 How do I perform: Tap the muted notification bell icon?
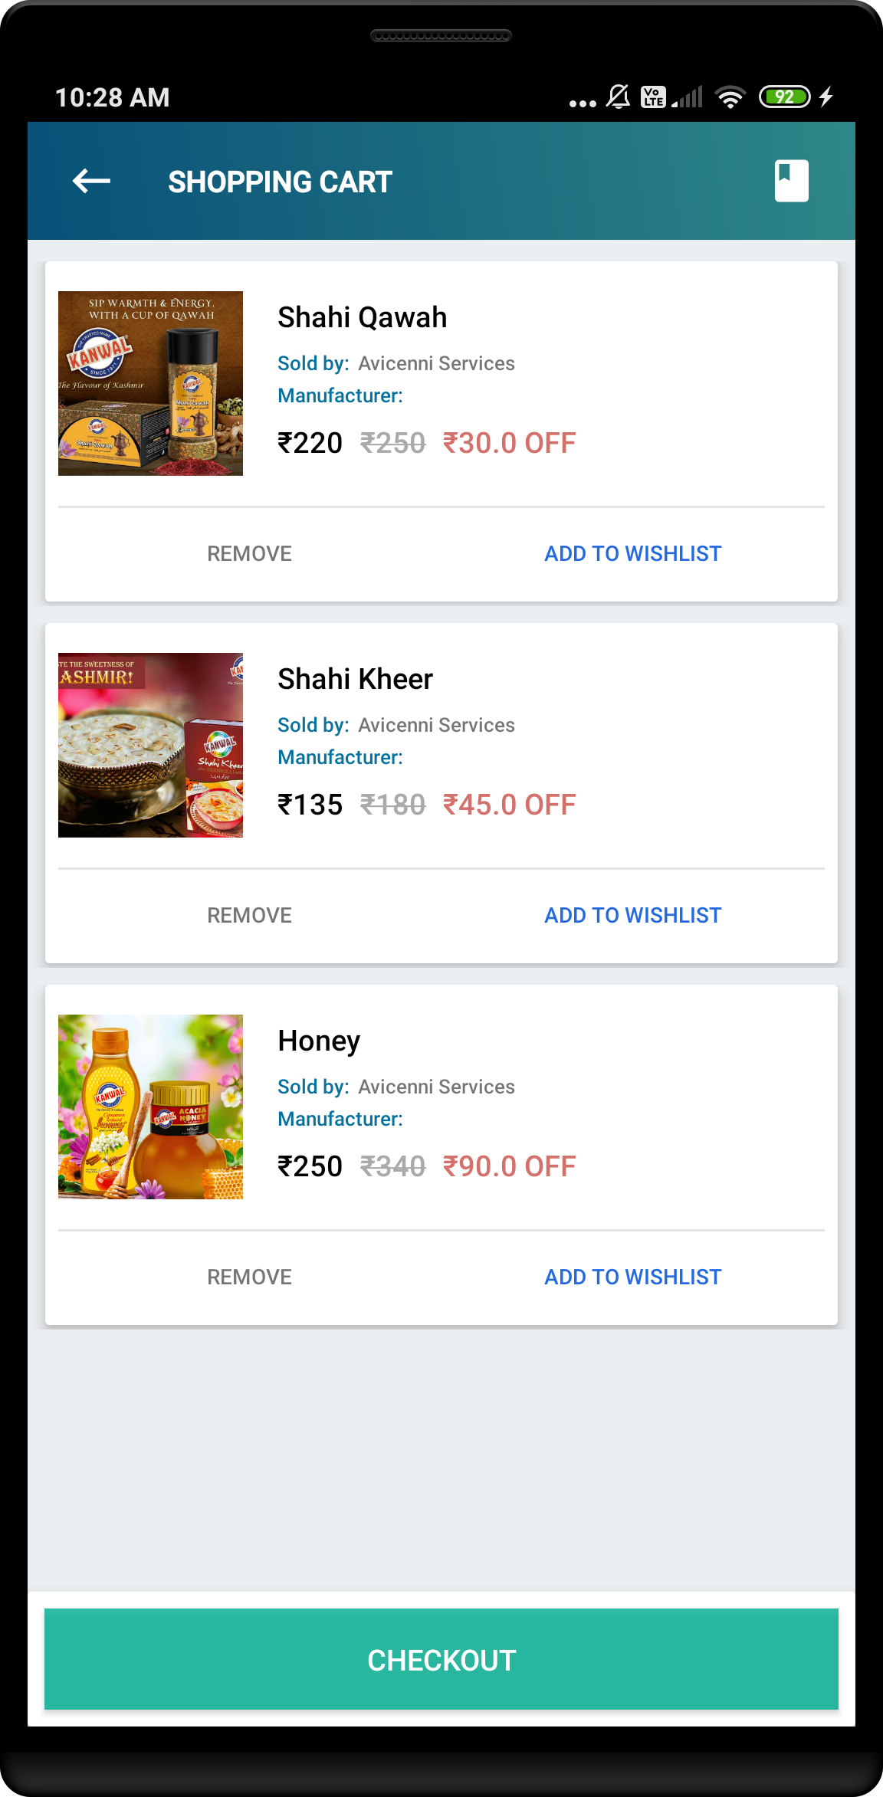point(618,97)
